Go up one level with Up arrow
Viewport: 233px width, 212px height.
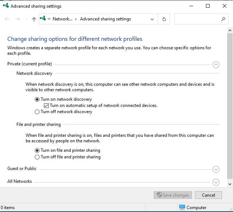click(34, 19)
